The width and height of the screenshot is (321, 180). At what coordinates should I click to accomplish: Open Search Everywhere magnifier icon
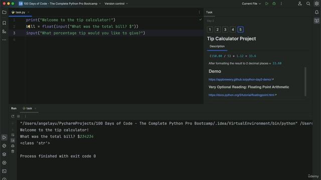(308, 3)
